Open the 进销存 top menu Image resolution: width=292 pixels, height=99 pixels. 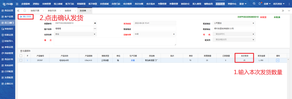click(36, 4)
